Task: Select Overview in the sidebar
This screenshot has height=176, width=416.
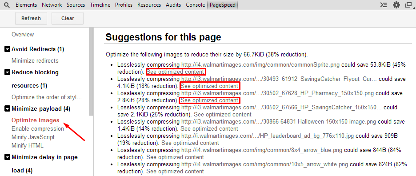Action: [x=23, y=35]
